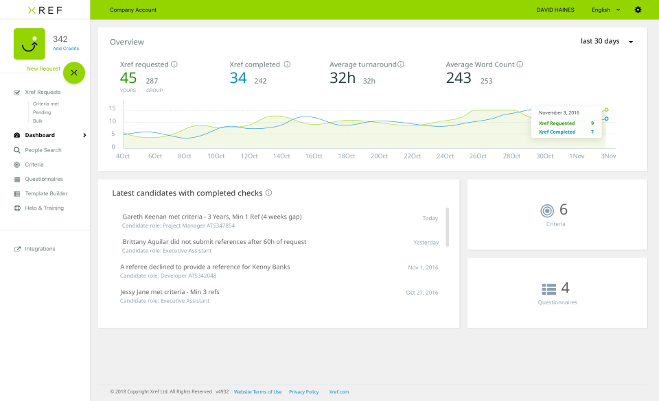Screen dimensions: 659x401
Task: Click the Xref Requests checkmark icon
Action: pyautogui.click(x=16, y=92)
